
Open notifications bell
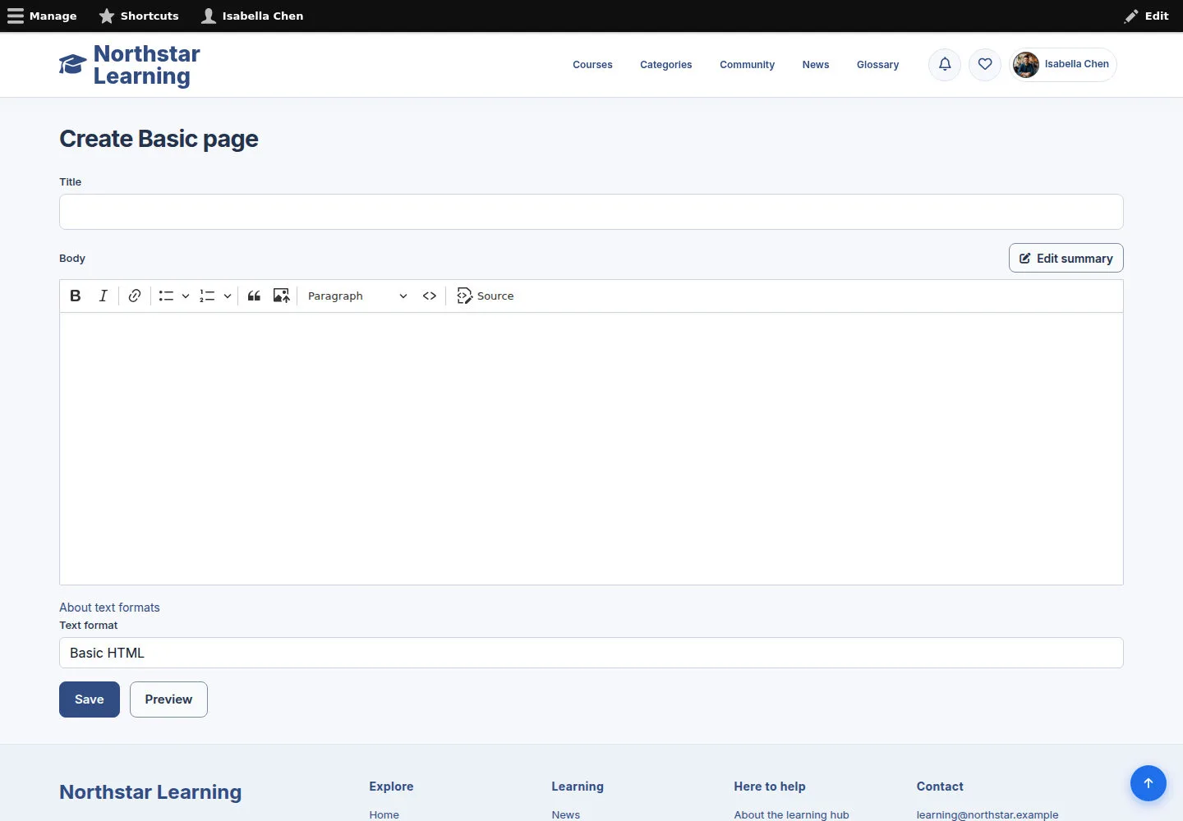pyautogui.click(x=945, y=64)
